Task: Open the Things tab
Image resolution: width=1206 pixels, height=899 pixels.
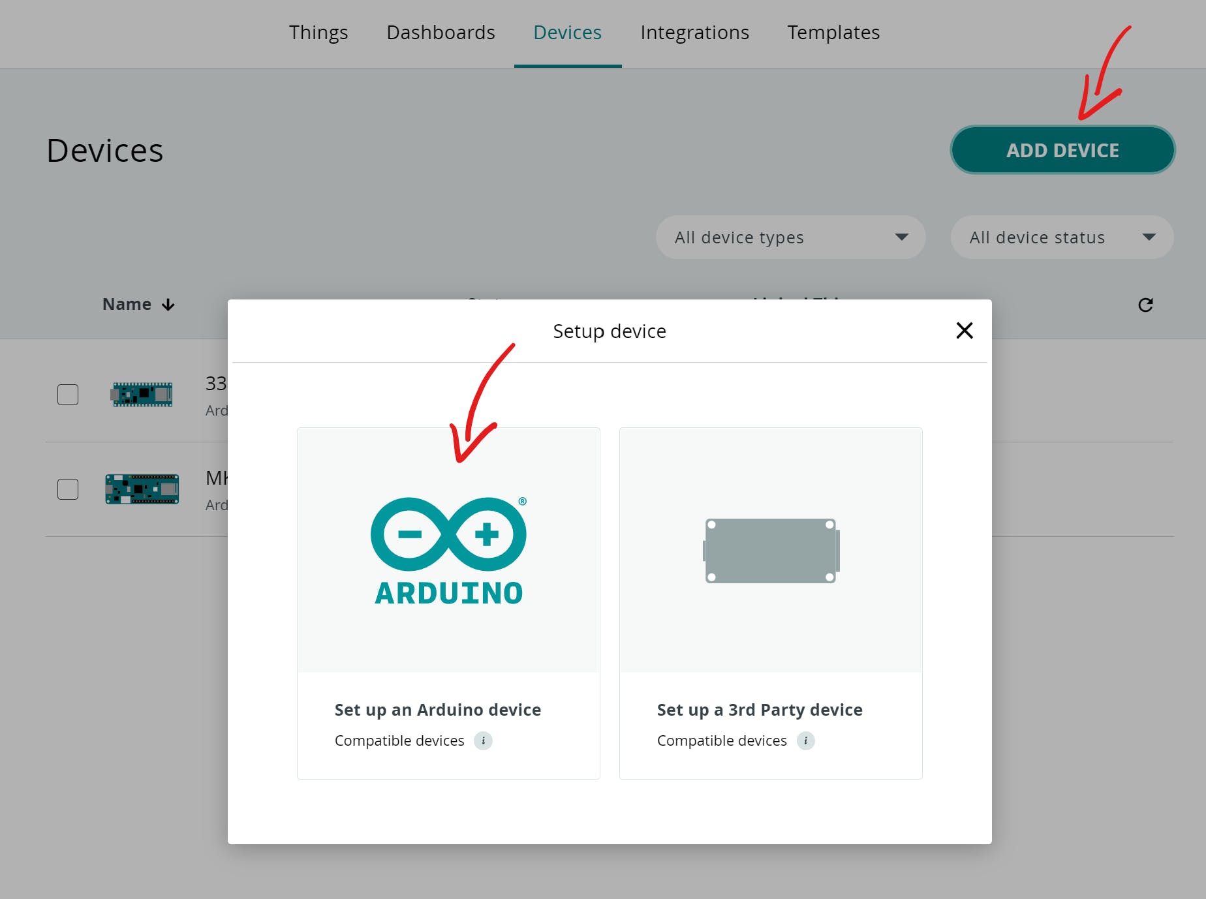Action: coord(318,33)
